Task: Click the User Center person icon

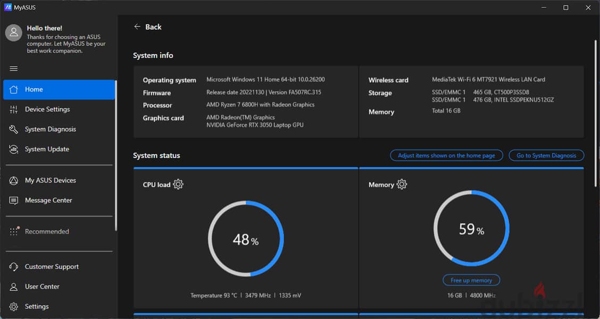Action: (x=13, y=287)
